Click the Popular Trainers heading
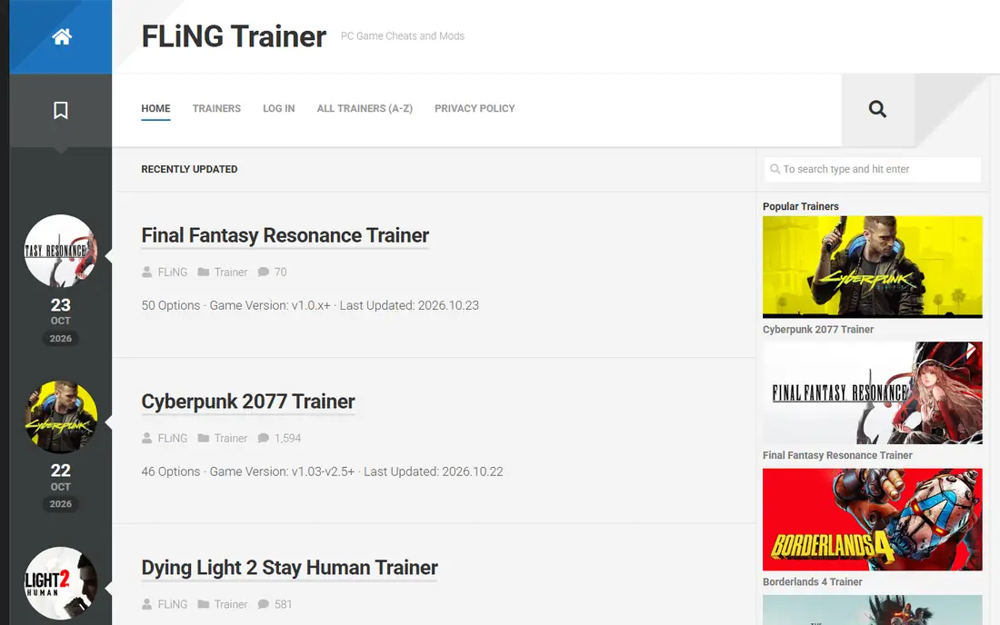 tap(800, 206)
